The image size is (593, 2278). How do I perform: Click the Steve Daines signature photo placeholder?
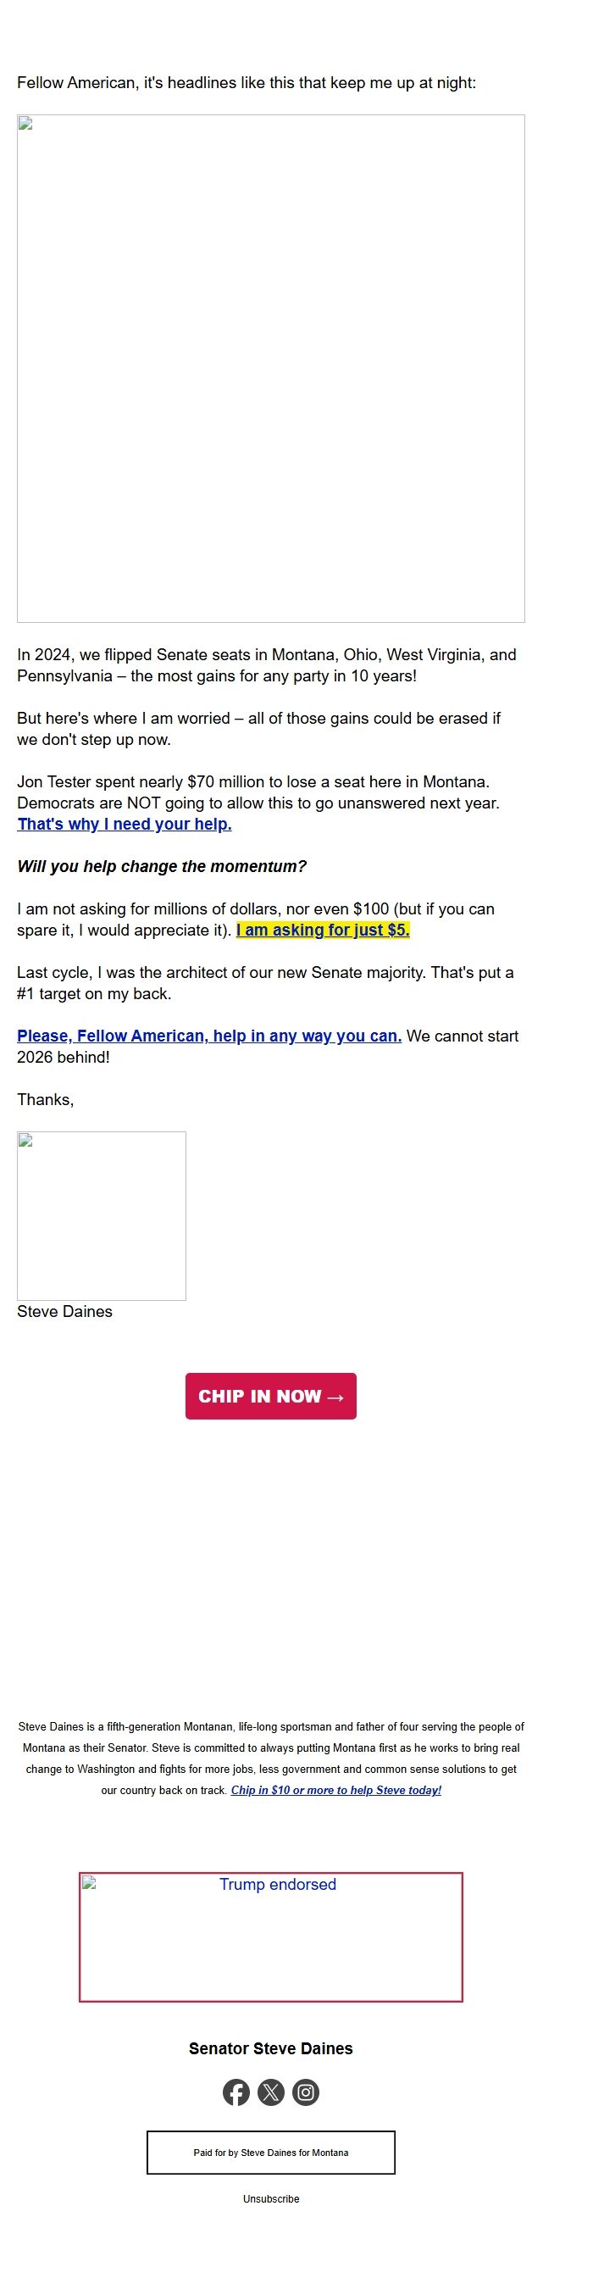pos(100,1216)
